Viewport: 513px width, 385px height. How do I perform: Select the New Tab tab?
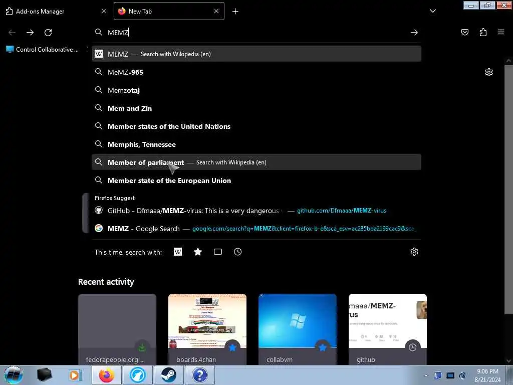(x=169, y=11)
